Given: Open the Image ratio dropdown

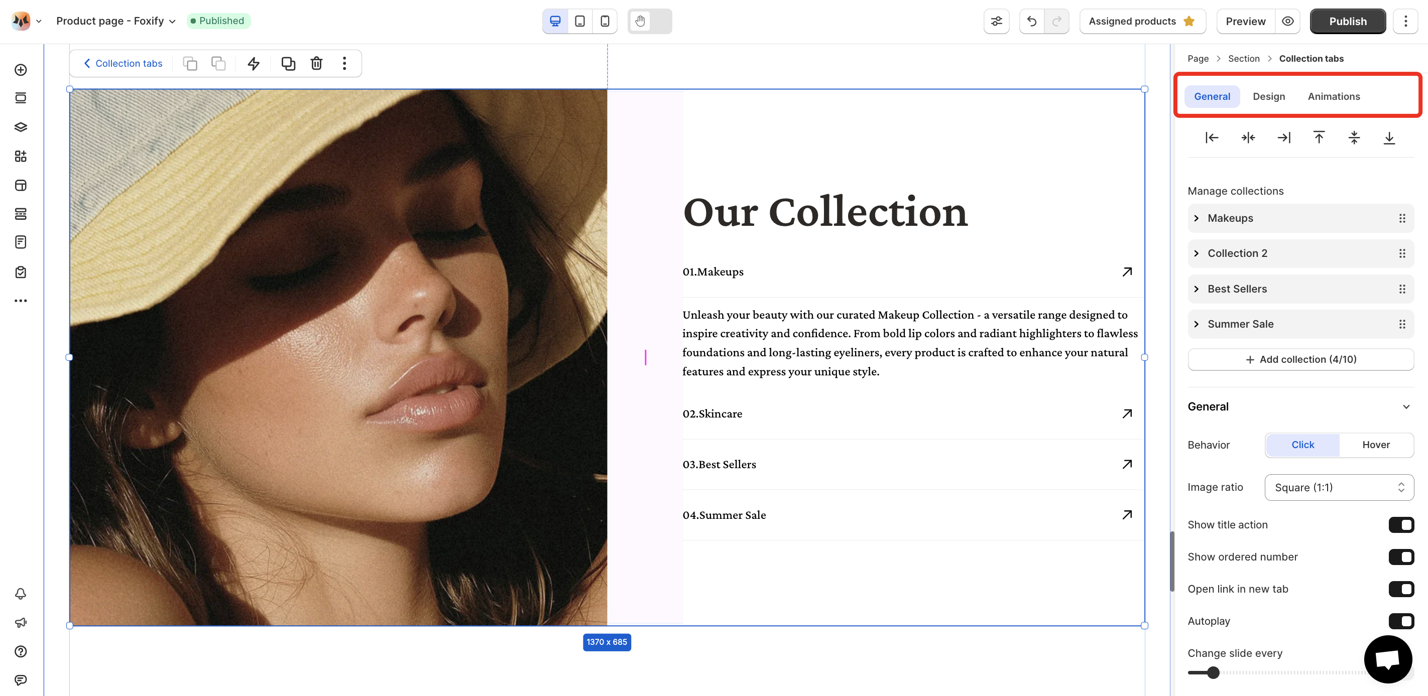Looking at the screenshot, I should (x=1339, y=487).
